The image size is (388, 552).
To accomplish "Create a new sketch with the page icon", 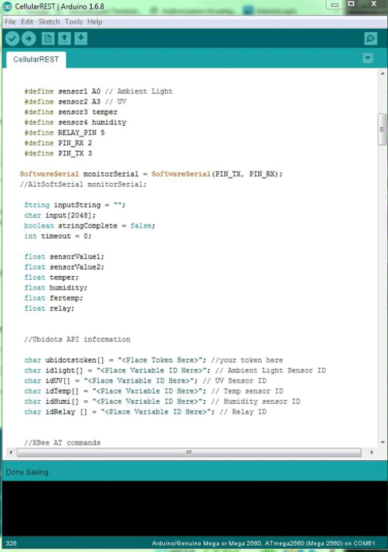I will pyautogui.click(x=48, y=39).
